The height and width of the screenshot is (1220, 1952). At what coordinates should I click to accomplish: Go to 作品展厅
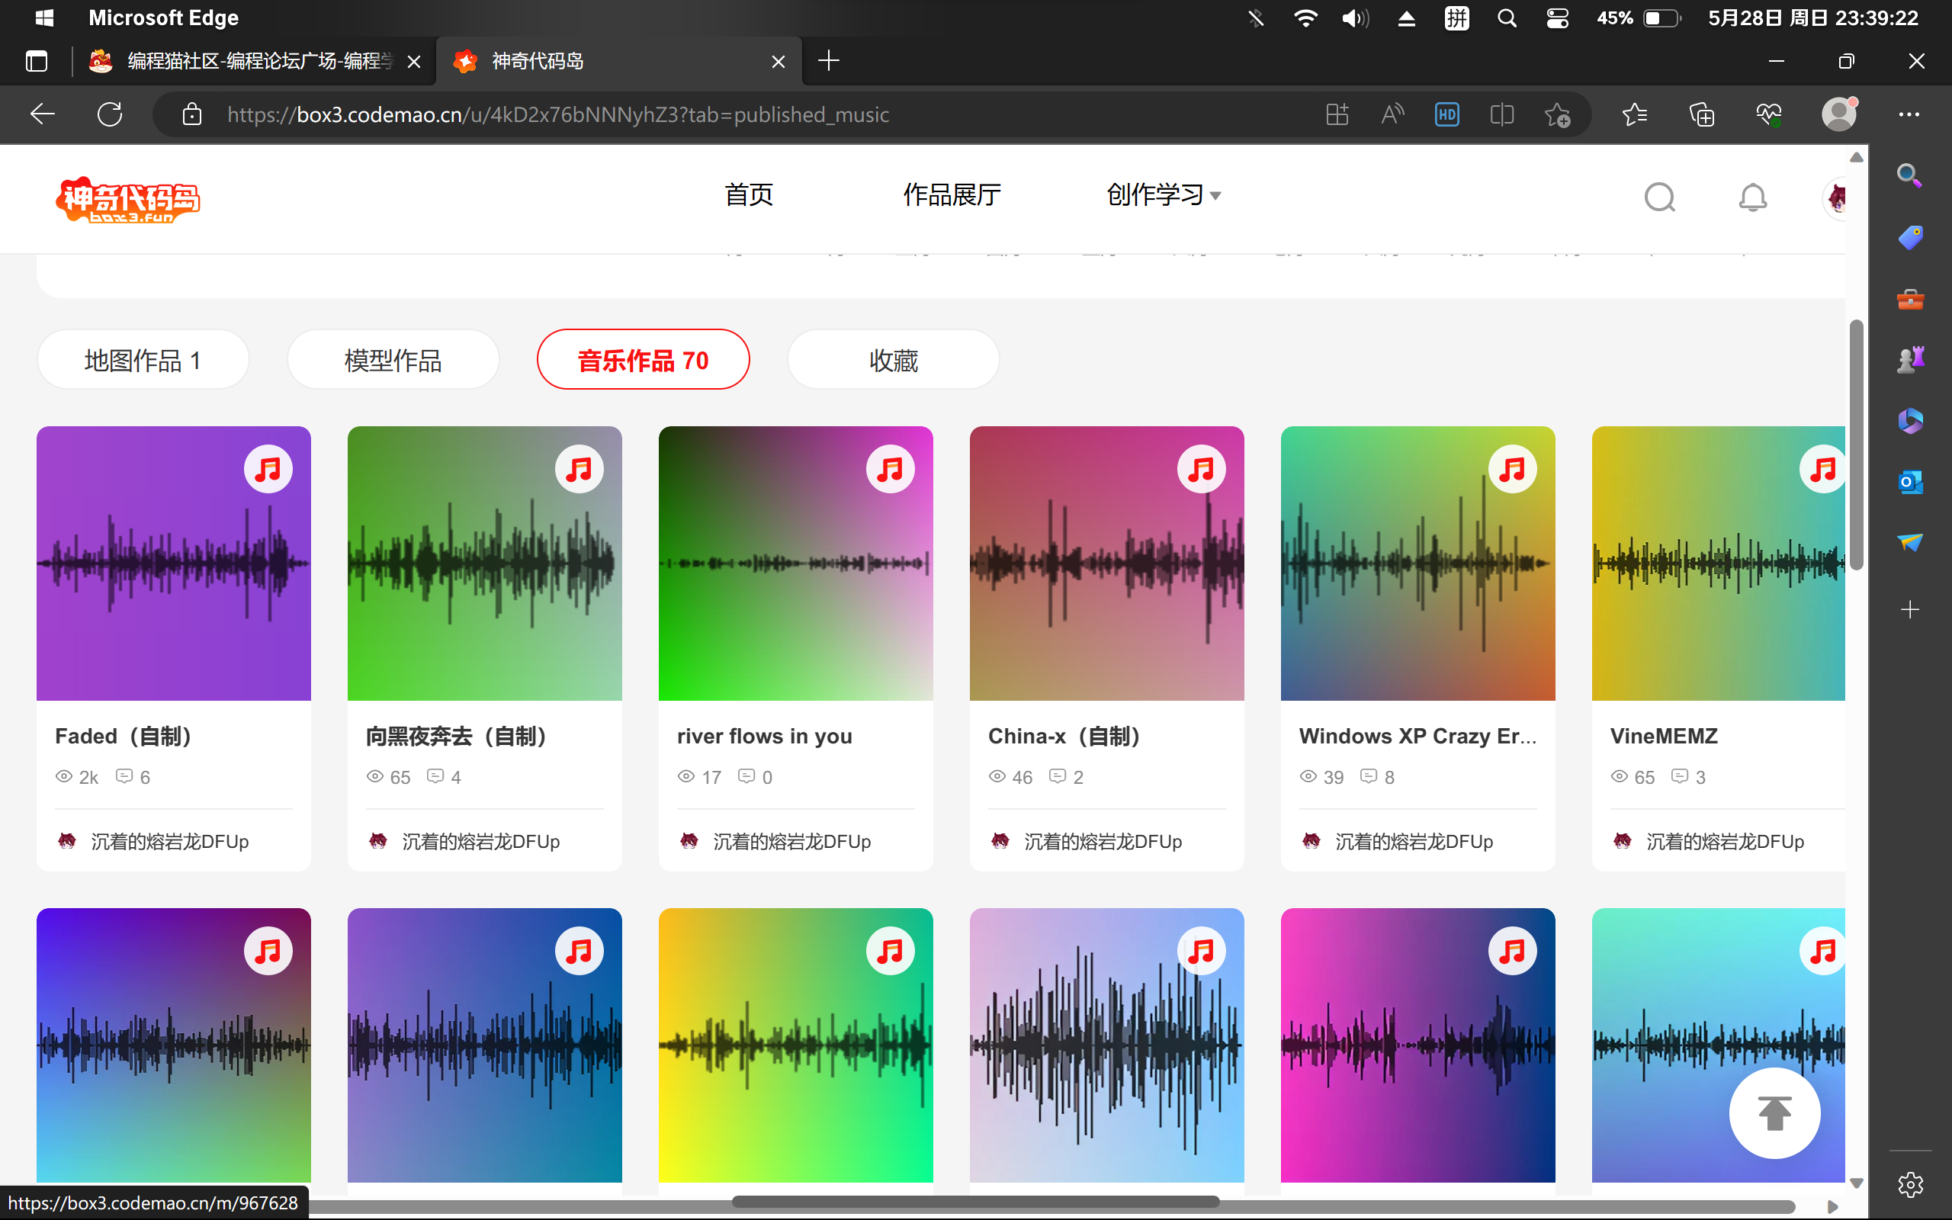[952, 194]
